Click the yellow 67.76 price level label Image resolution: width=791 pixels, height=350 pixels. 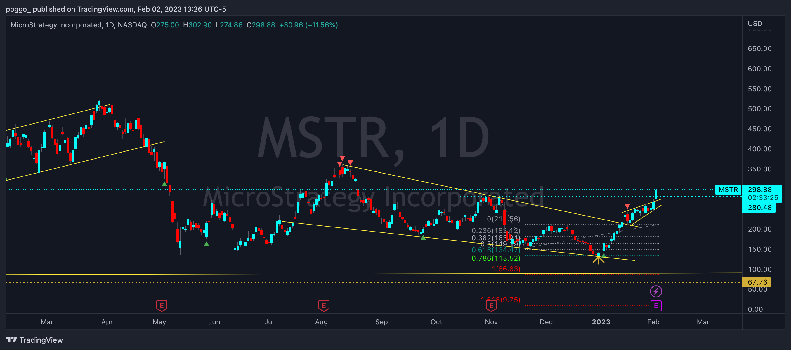click(757, 282)
